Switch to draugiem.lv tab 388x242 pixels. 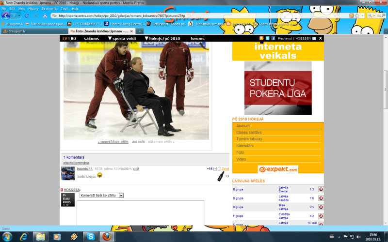click(33, 31)
